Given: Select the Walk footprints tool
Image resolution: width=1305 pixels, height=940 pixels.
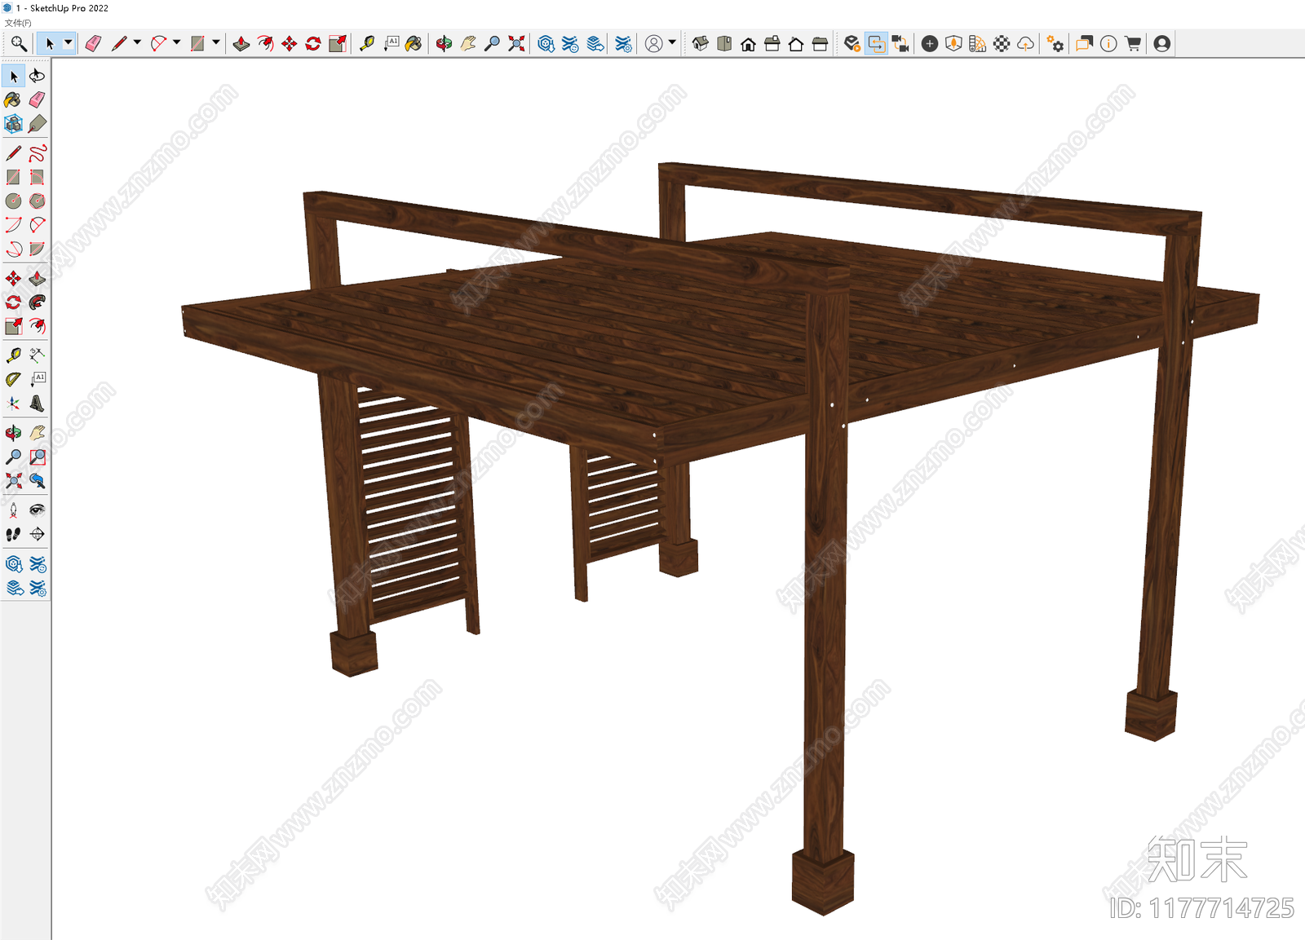Looking at the screenshot, I should pyautogui.click(x=13, y=534).
